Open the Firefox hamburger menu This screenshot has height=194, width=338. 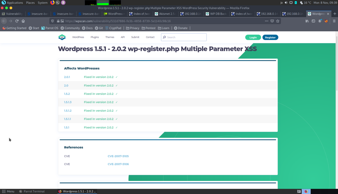(334, 21)
